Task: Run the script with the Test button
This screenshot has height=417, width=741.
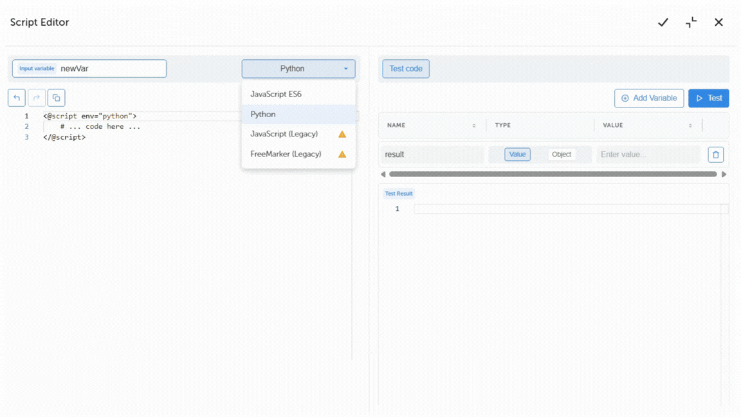Action: pyautogui.click(x=708, y=98)
